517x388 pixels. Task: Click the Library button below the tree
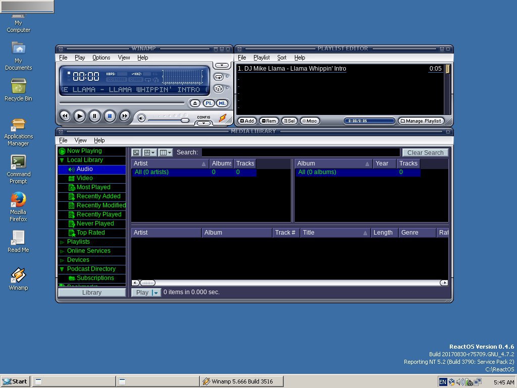click(x=92, y=293)
